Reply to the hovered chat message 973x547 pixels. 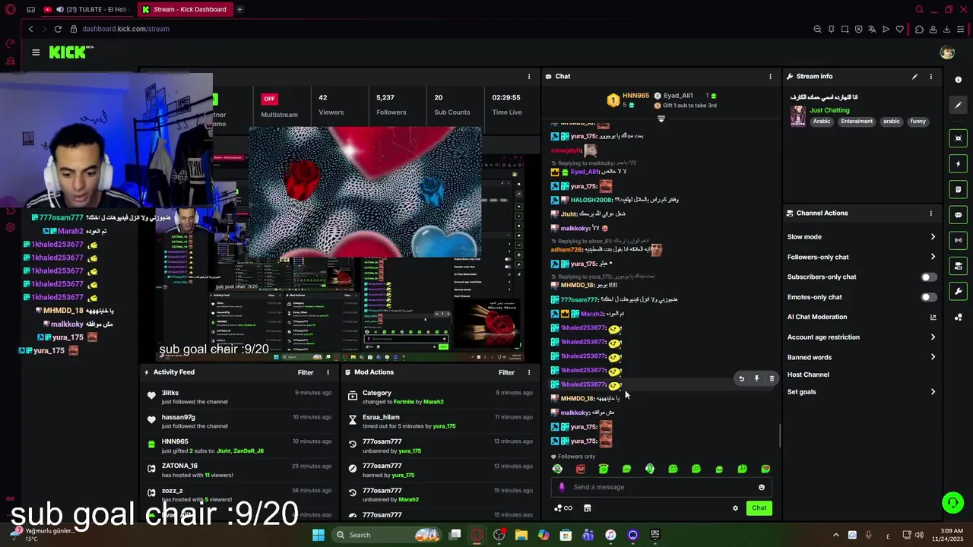click(741, 378)
